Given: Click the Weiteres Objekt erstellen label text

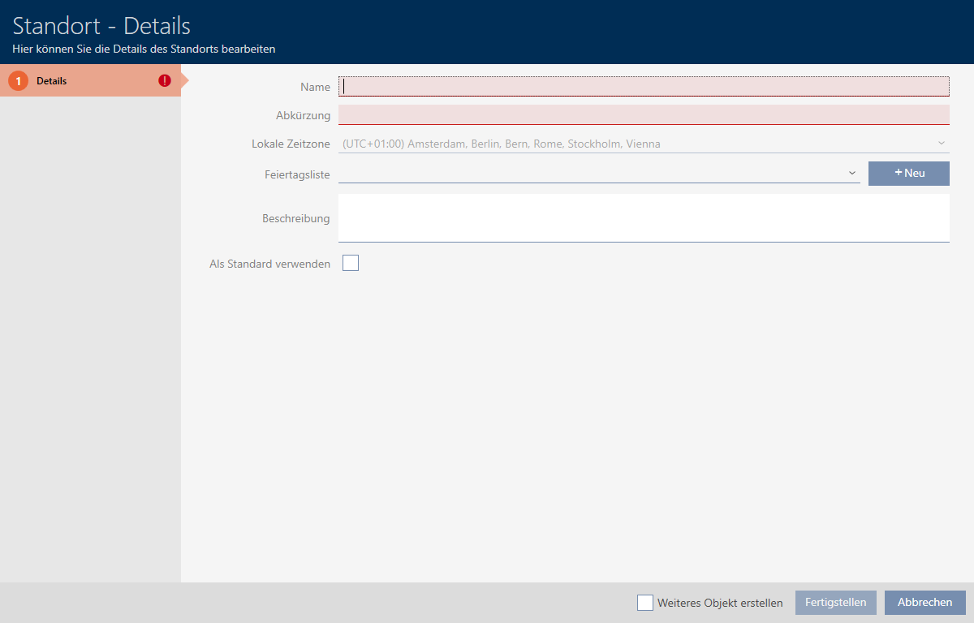Looking at the screenshot, I should click(720, 603).
